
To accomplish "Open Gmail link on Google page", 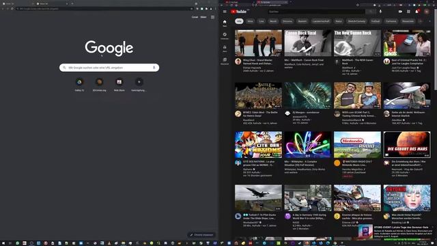I will click(195, 17).
